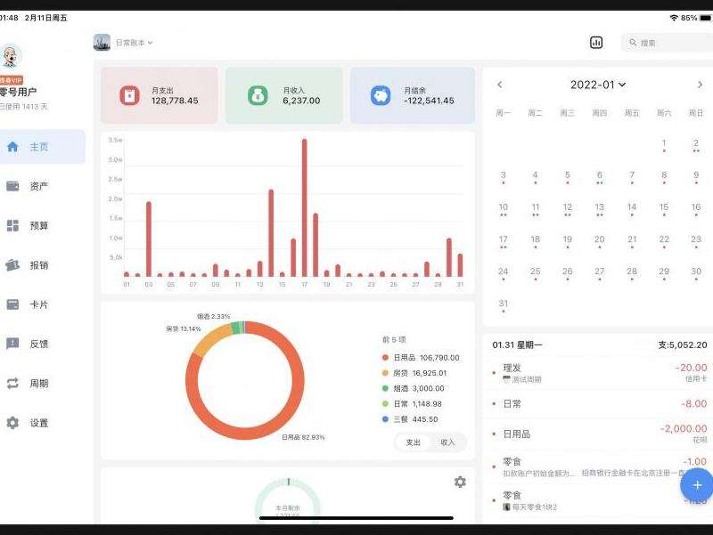Open the 日常账本 account book dropdown
Viewport: 713px width, 535px height.
135,43
